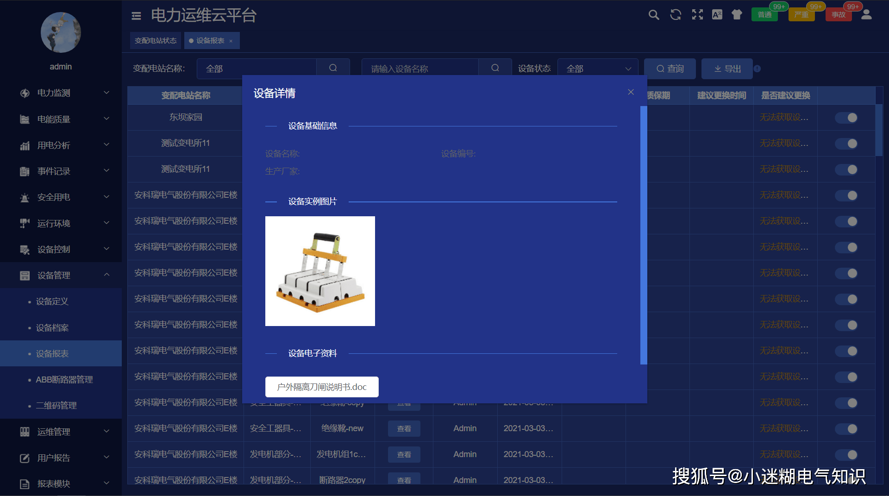Open the user profile icon at top right
Screen dimensions: 889x496
866,15
